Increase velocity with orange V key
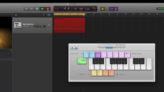 [111, 73]
